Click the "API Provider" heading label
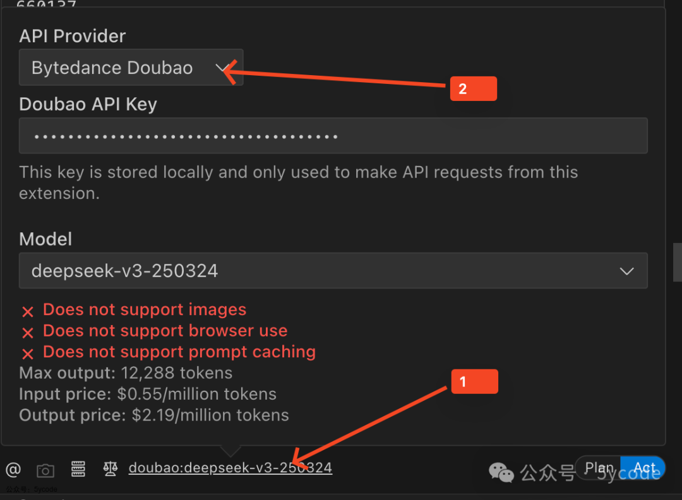 73,36
